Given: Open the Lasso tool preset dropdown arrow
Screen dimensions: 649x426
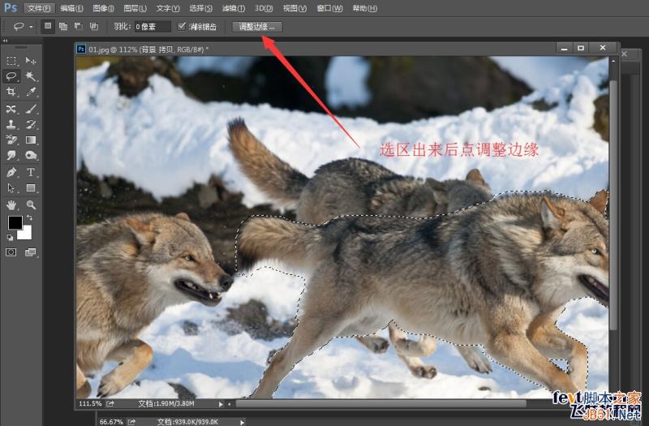Looking at the screenshot, I should coord(31,27).
